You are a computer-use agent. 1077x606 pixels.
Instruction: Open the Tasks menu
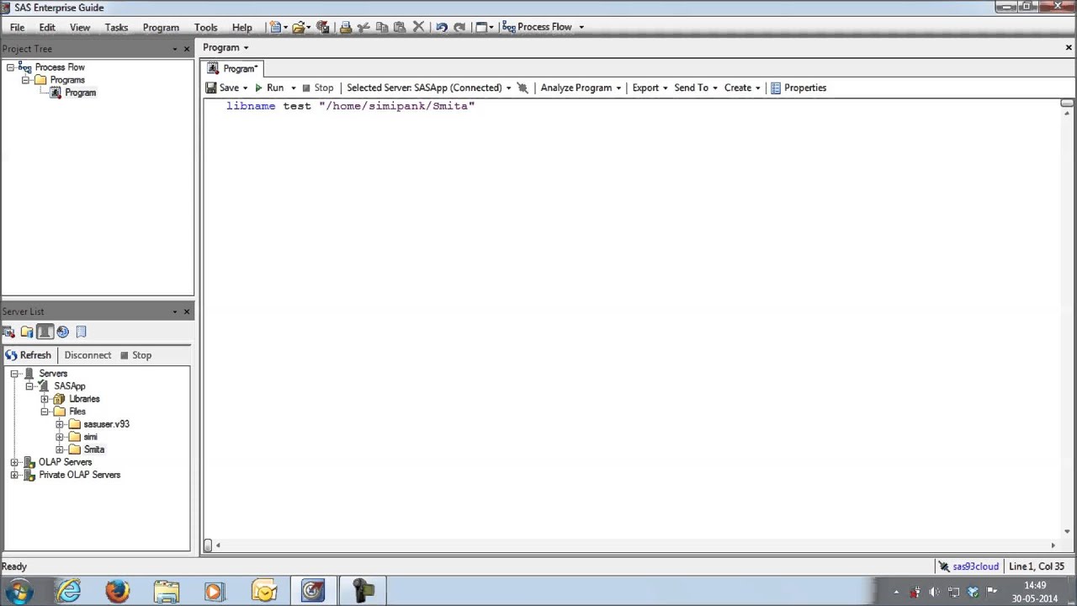pos(116,27)
